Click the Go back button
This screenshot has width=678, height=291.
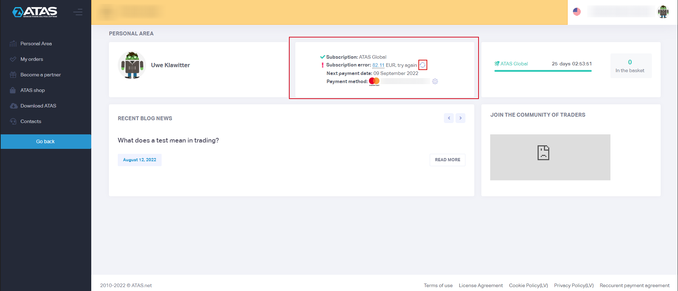pyautogui.click(x=46, y=141)
